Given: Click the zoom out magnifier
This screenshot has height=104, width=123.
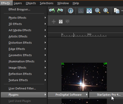Looking at the screenshot, I should (98, 11).
